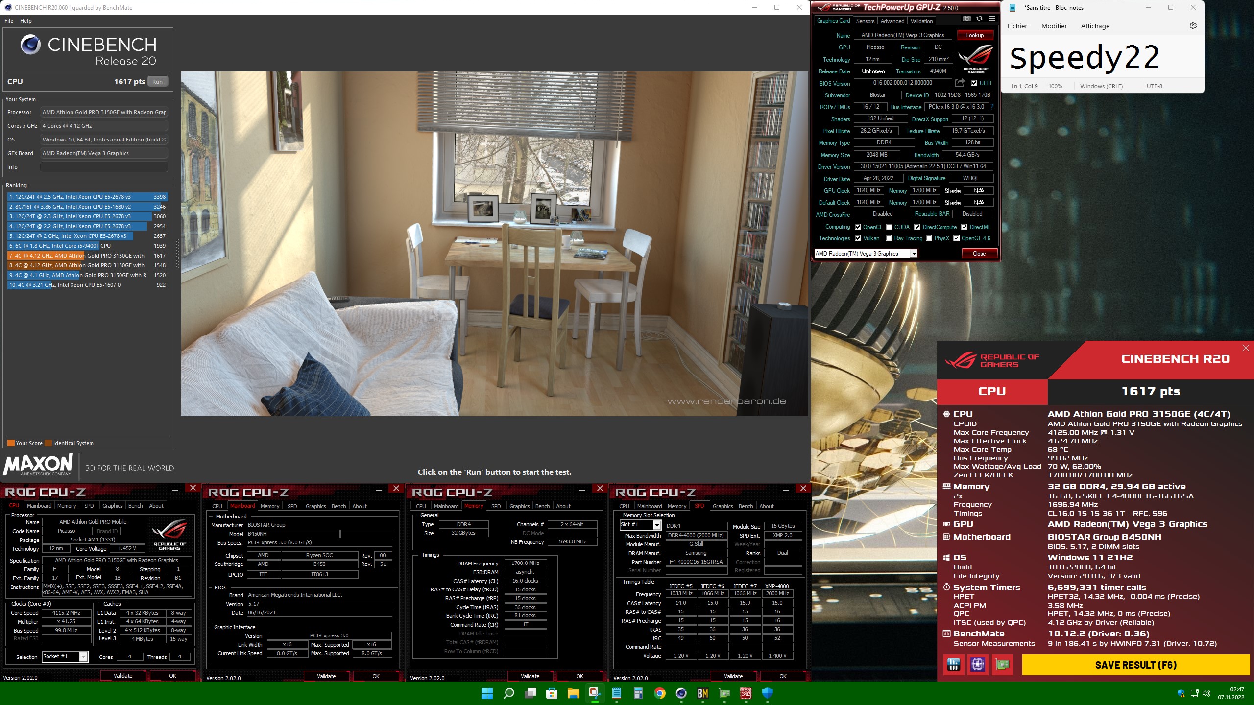
Task: Toggle the Ray Tracing checkbox
Action: pyautogui.click(x=889, y=238)
